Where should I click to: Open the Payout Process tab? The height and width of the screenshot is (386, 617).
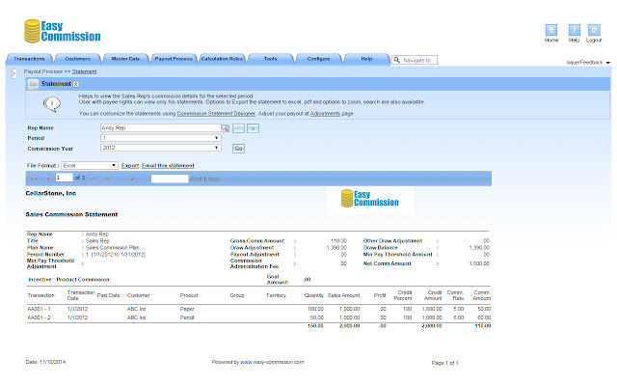pos(174,59)
